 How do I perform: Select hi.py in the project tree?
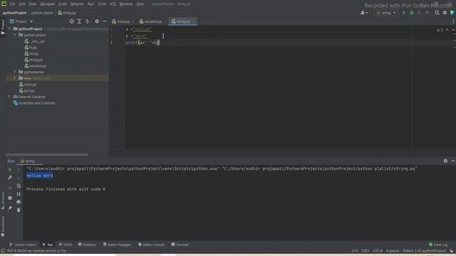pos(33,48)
